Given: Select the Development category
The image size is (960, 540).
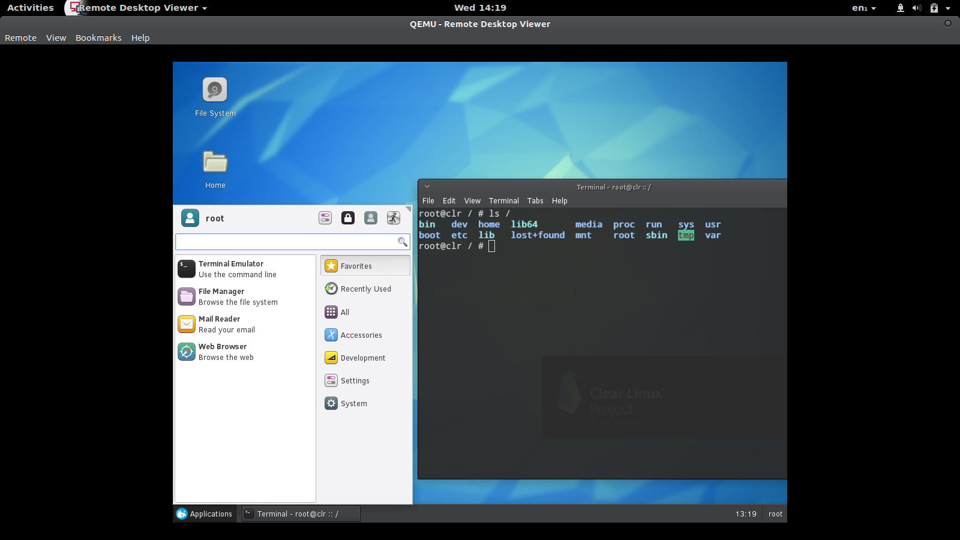Looking at the screenshot, I should (365, 358).
